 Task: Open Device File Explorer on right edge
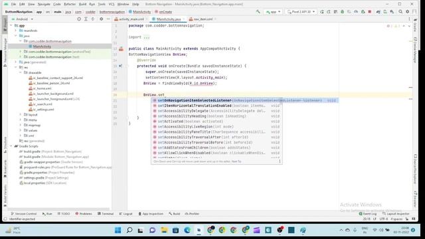(415, 169)
